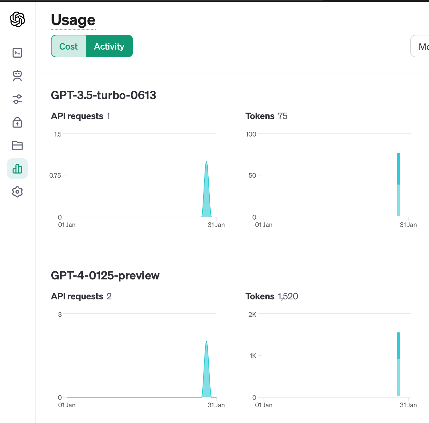
Task: Open the Files folder icon
Action: pos(17,146)
